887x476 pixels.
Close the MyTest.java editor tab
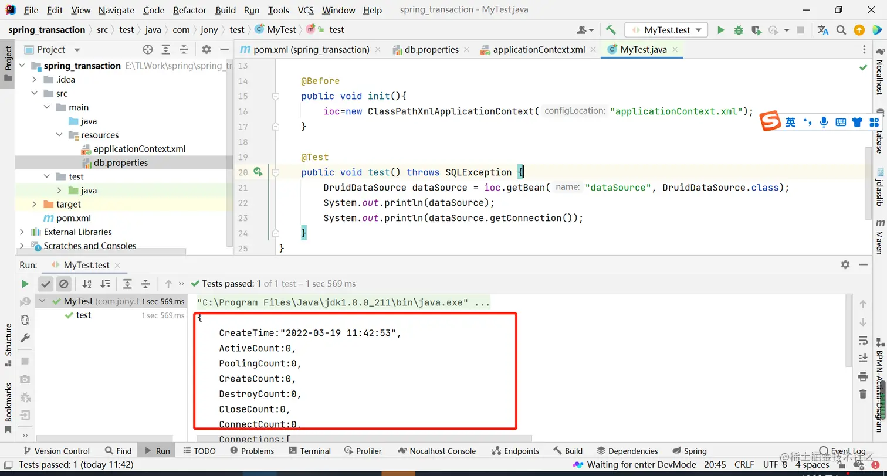[x=675, y=50]
